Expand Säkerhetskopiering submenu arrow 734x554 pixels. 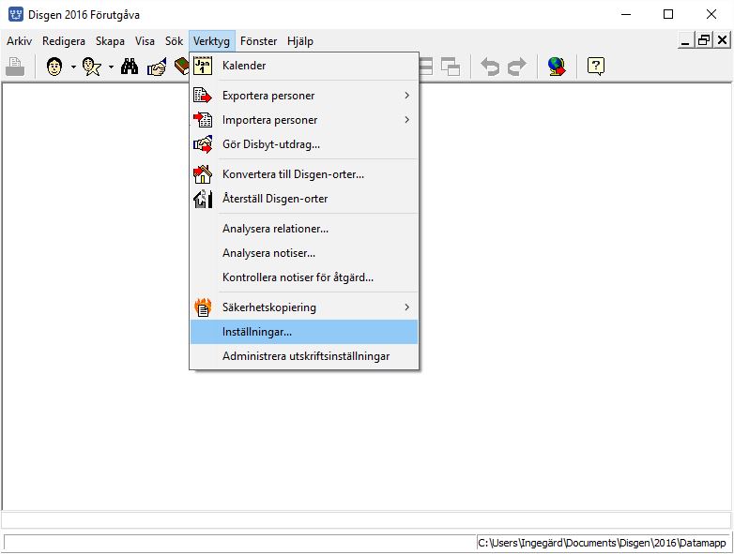[x=406, y=307]
